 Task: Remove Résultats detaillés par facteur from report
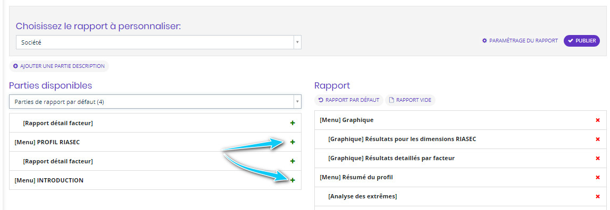point(598,159)
